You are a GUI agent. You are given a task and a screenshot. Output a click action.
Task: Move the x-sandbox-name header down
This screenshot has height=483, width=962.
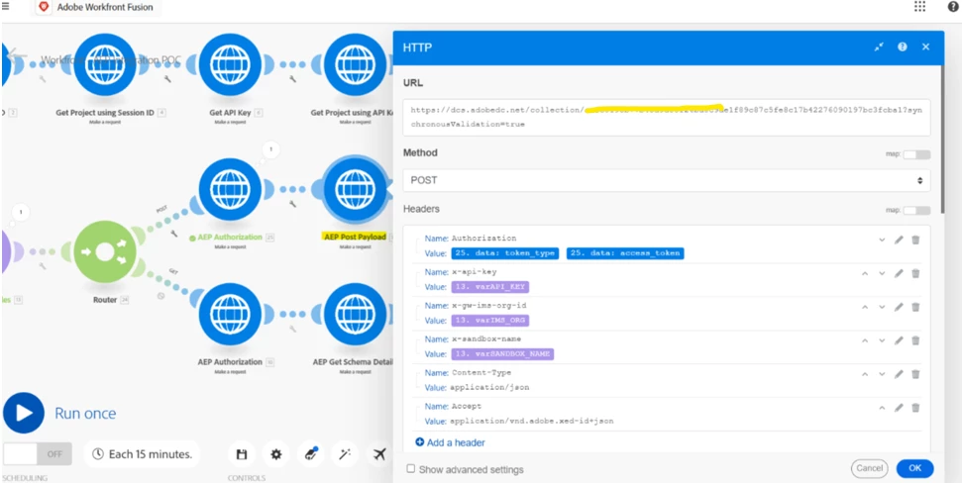[882, 340]
